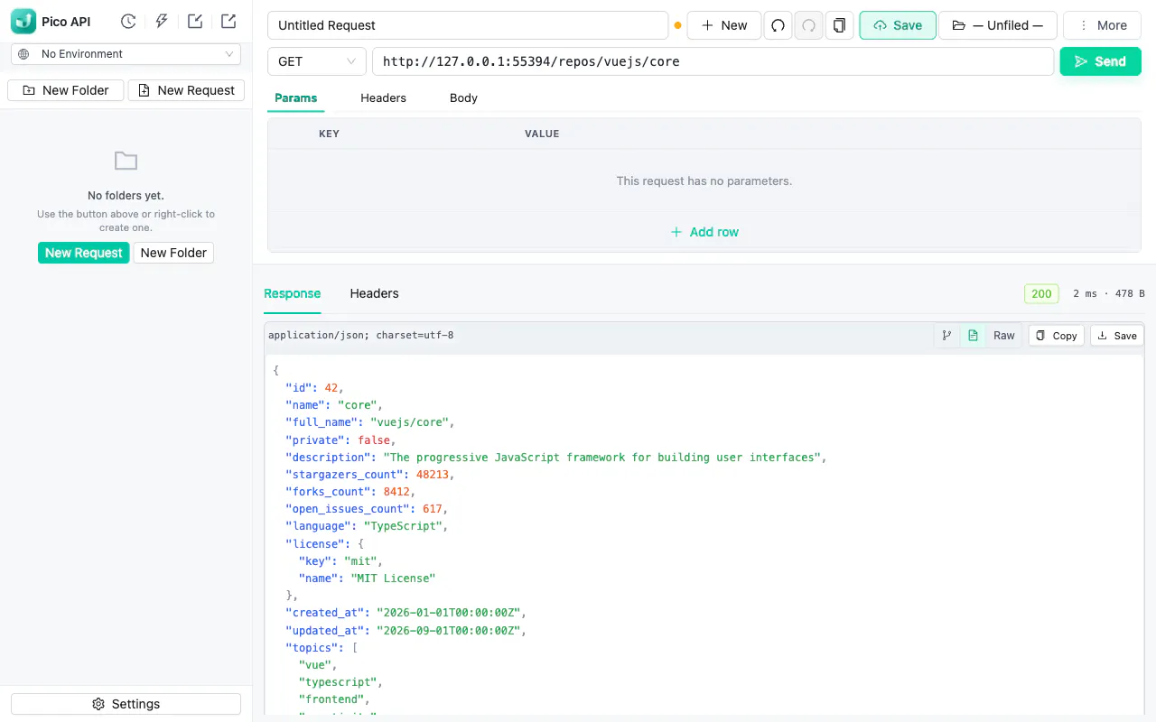Click New Folder in the sidebar toolbar

pos(66,90)
